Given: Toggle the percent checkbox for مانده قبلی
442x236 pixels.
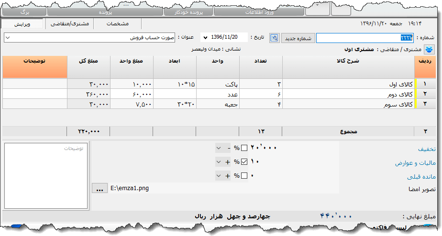Looking at the screenshot, I should click(x=244, y=176).
